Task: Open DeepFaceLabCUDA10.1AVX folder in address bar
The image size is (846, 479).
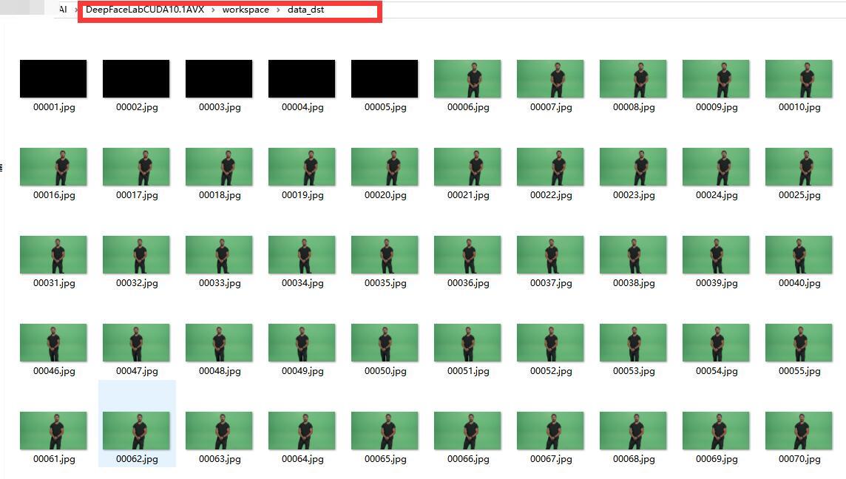Action: (x=145, y=10)
